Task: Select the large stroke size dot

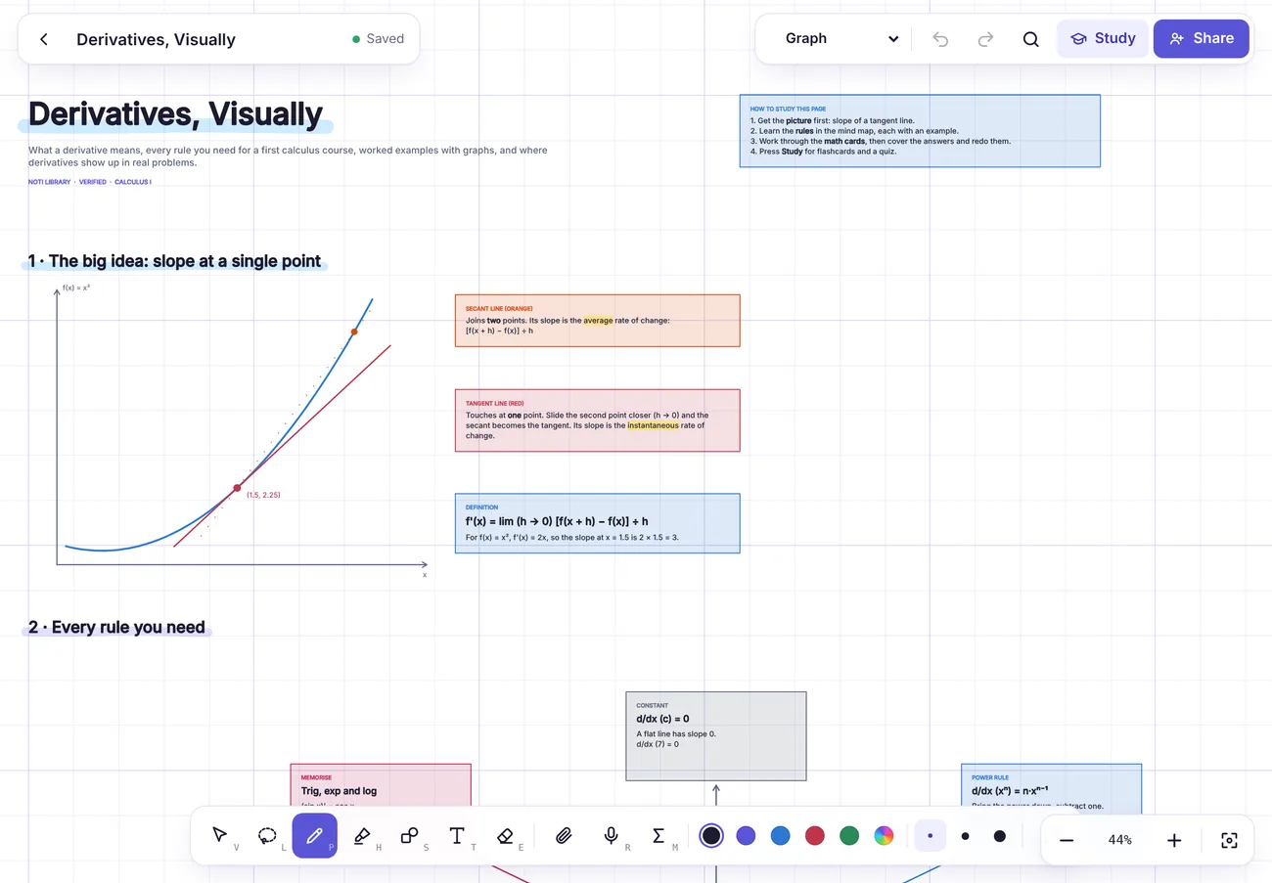Action: click(999, 836)
